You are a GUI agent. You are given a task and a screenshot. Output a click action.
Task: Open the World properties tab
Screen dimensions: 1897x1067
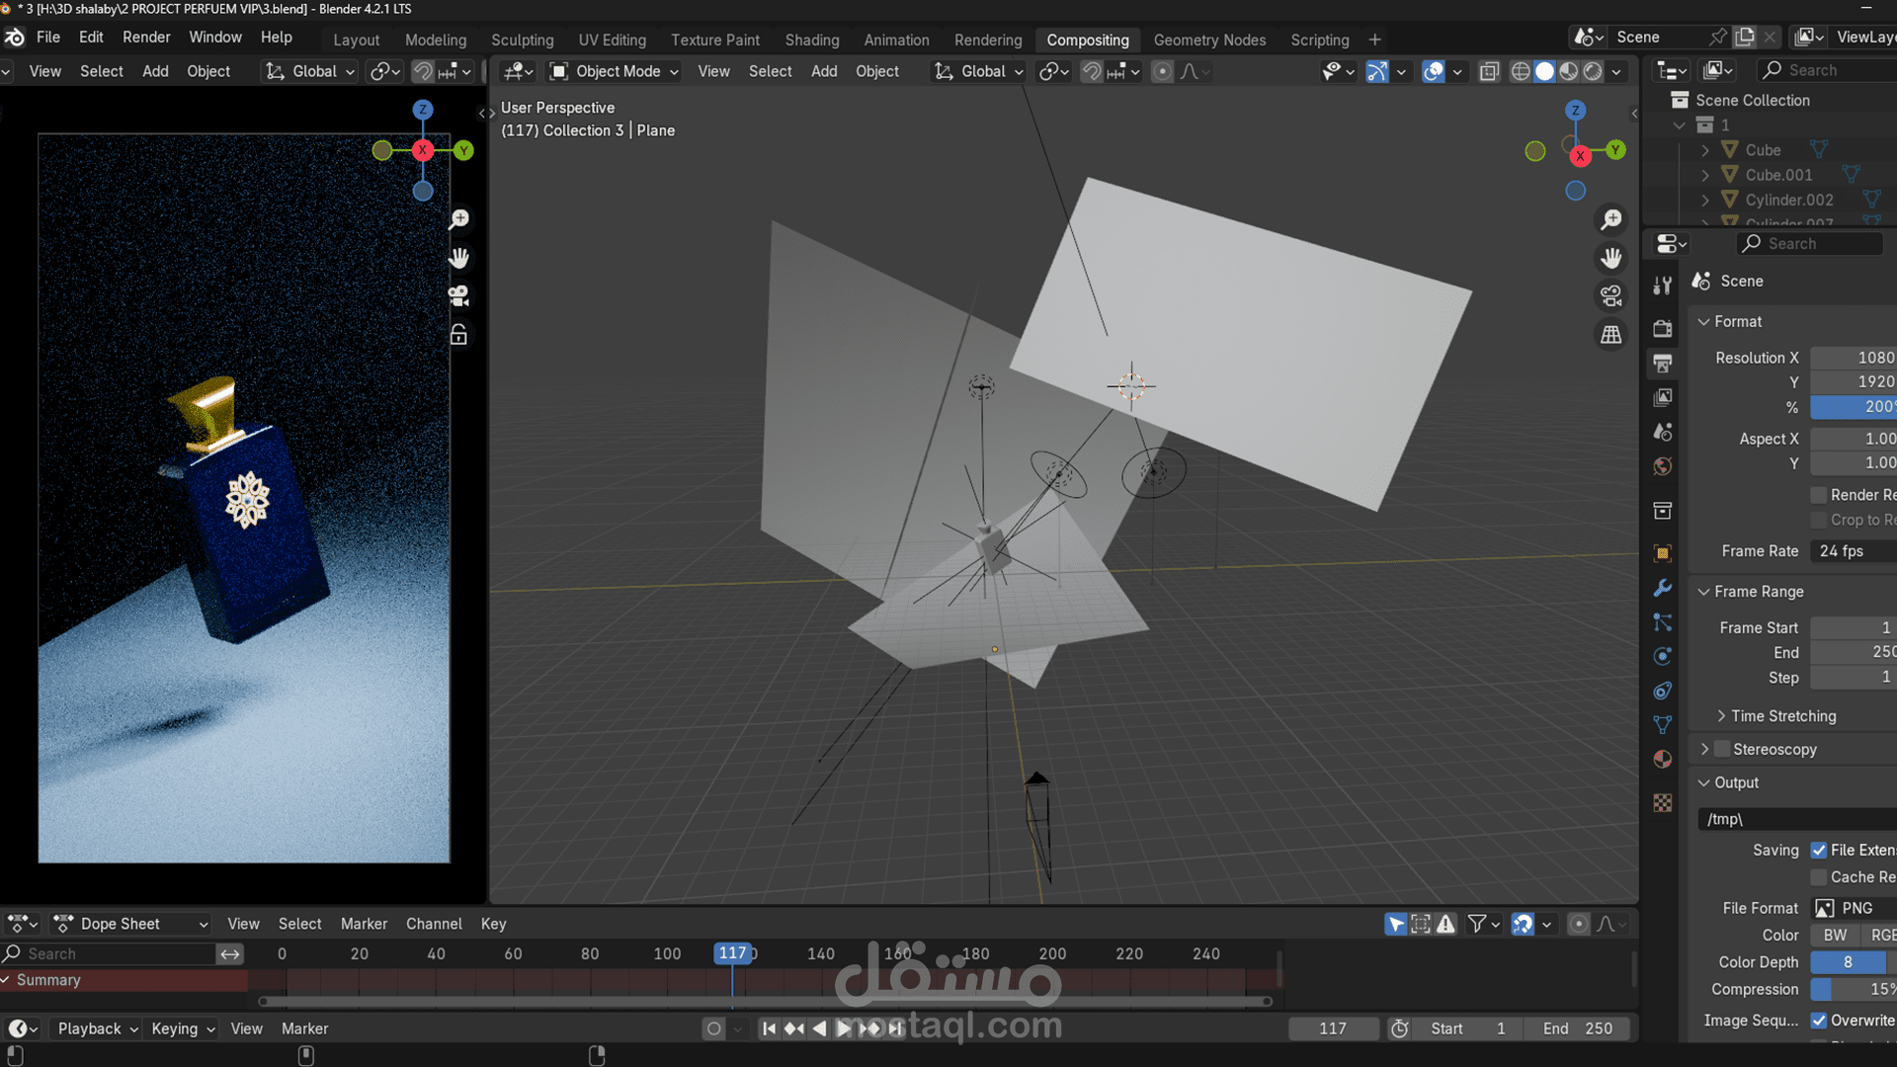coord(1663,466)
